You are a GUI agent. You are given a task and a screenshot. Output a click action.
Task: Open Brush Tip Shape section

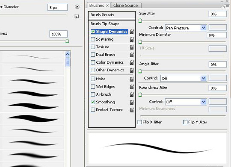(x=112, y=24)
